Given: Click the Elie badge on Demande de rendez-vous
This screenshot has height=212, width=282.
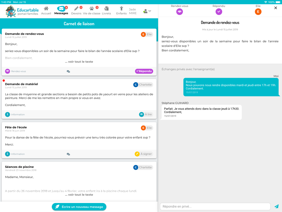Looking at the screenshot, I should [x=147, y=34].
